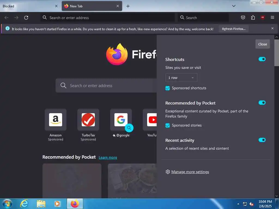Open a new tab with plus button

coord(128,6)
